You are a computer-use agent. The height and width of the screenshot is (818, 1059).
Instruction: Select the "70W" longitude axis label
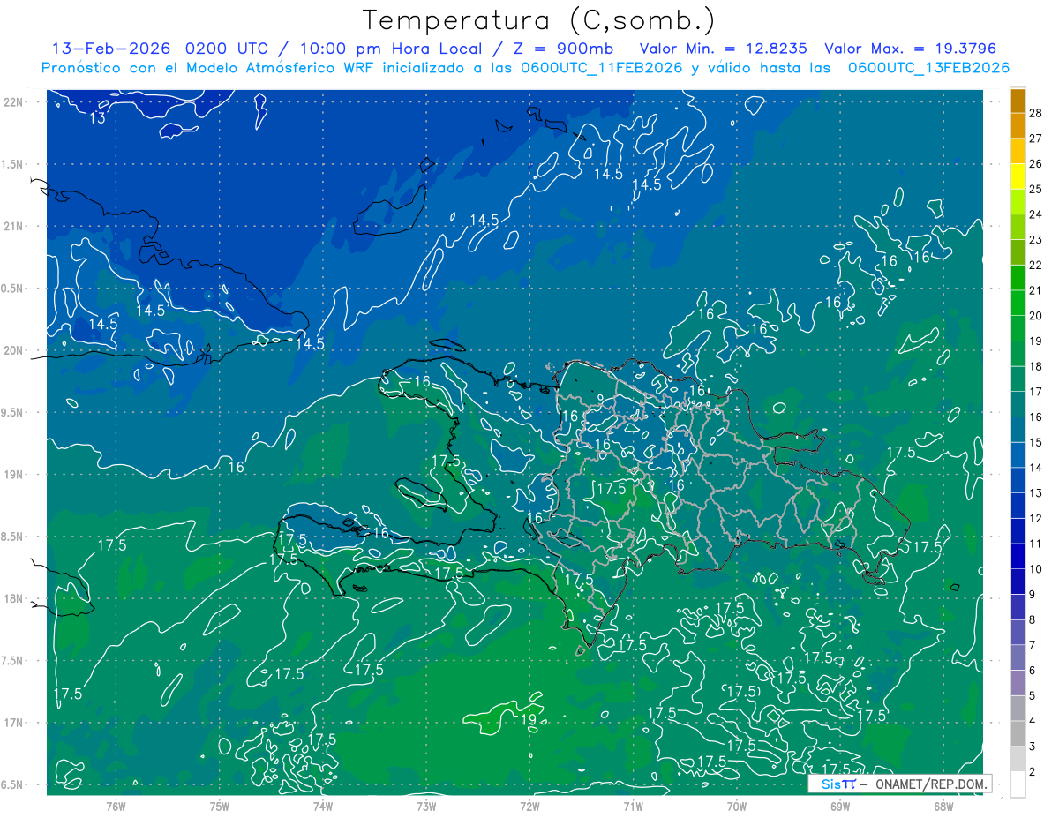[737, 806]
